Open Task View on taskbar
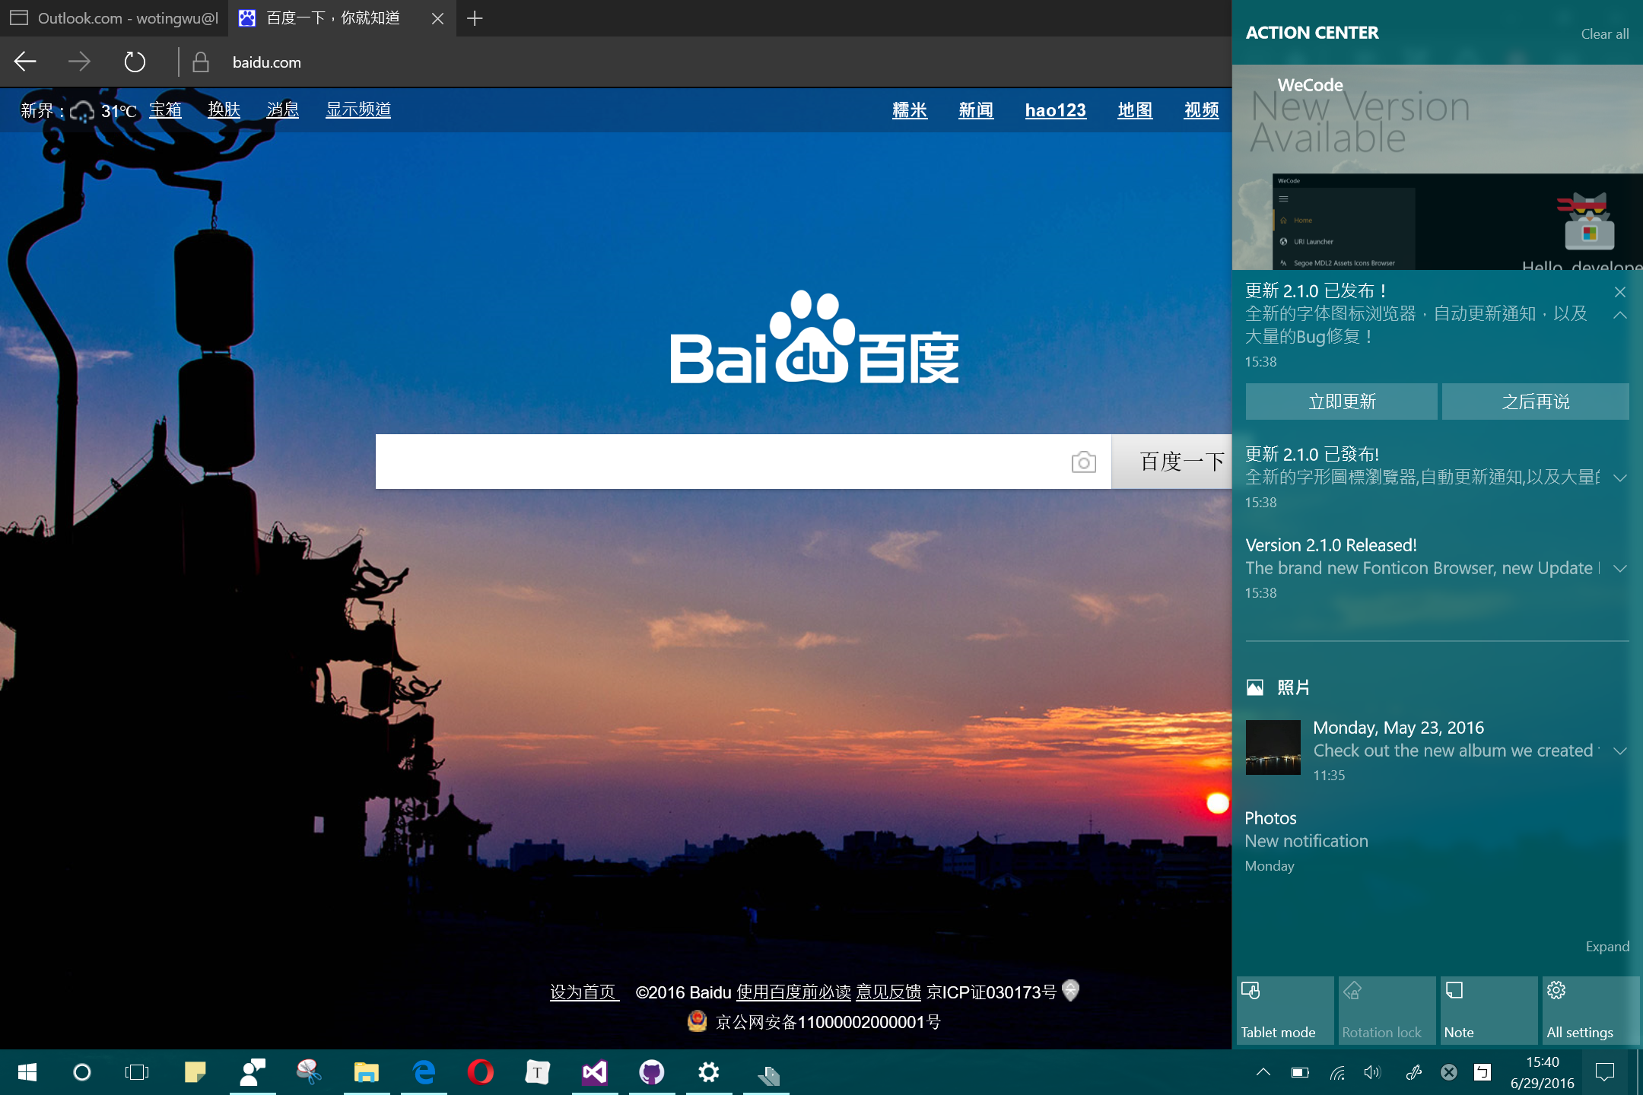This screenshot has width=1643, height=1095. (x=137, y=1072)
